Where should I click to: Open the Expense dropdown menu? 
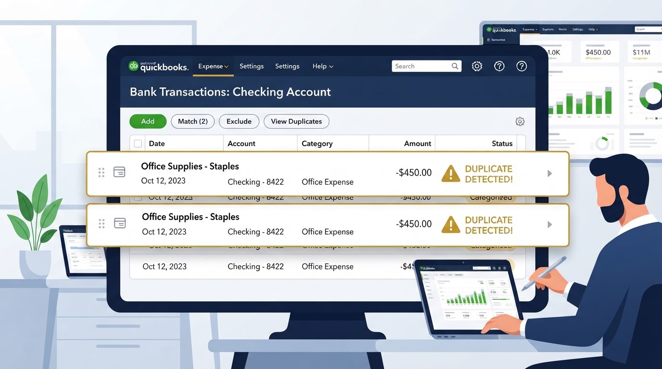pos(213,66)
